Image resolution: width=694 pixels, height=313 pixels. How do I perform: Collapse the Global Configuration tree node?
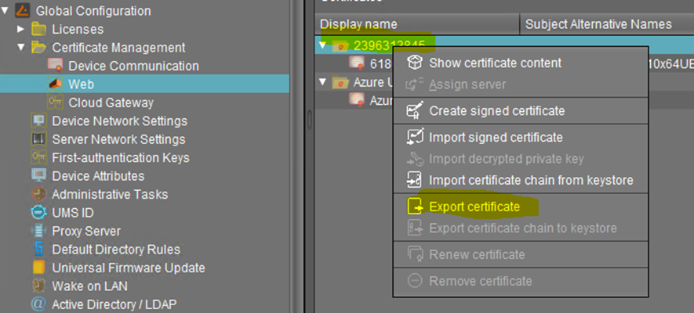point(7,11)
